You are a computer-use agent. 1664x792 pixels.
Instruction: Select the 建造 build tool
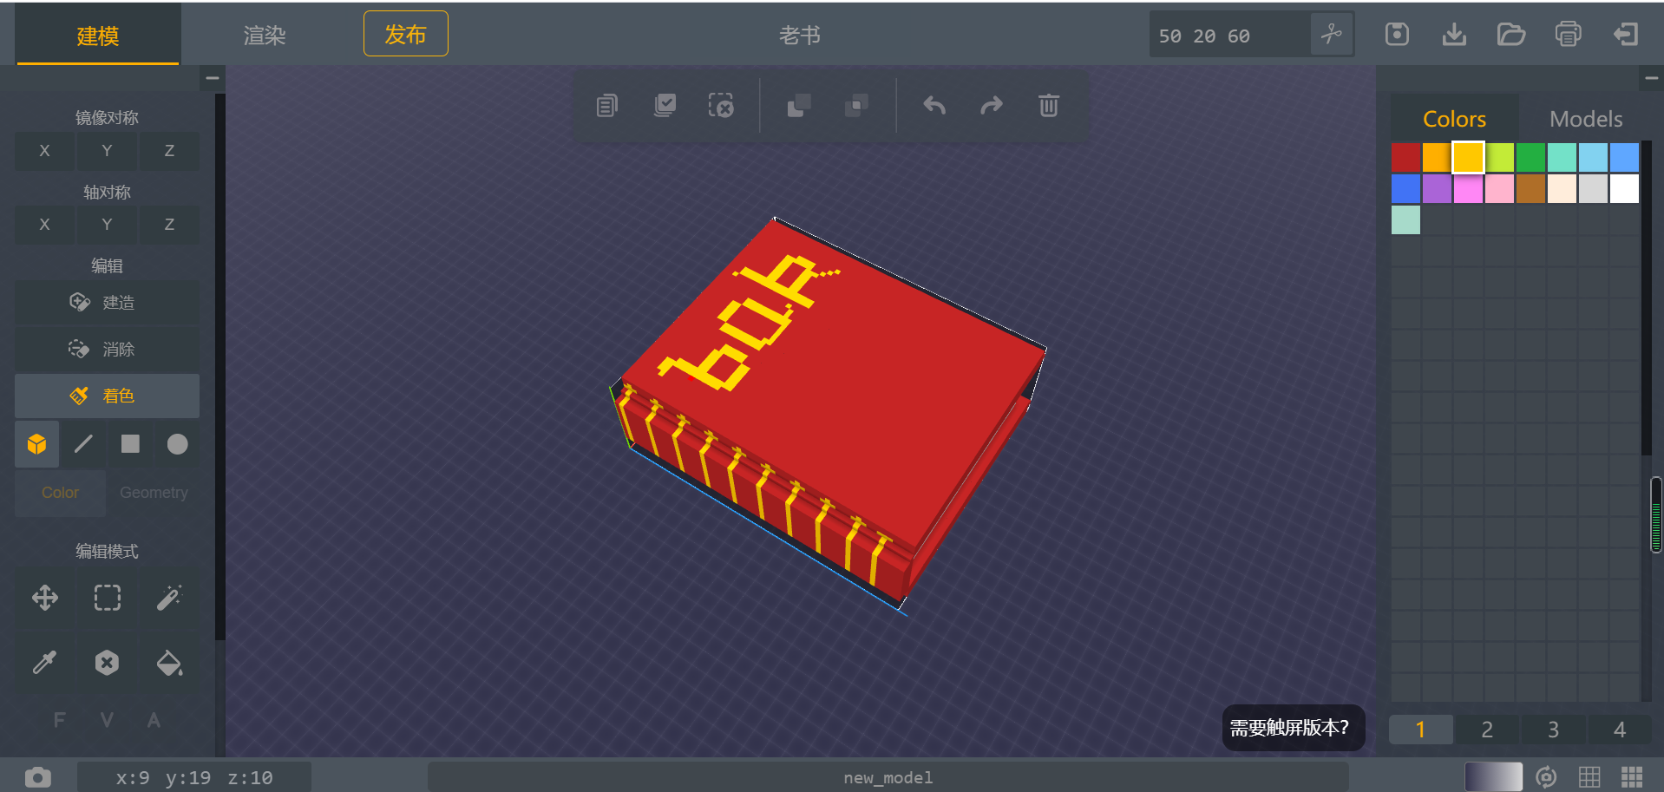pyautogui.click(x=107, y=303)
